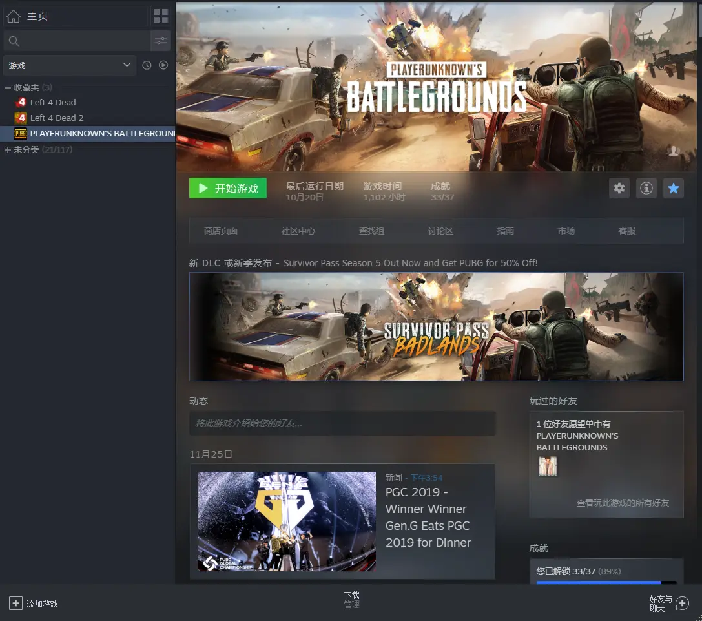Show game info via the info icon
702x621 pixels.
click(x=646, y=188)
